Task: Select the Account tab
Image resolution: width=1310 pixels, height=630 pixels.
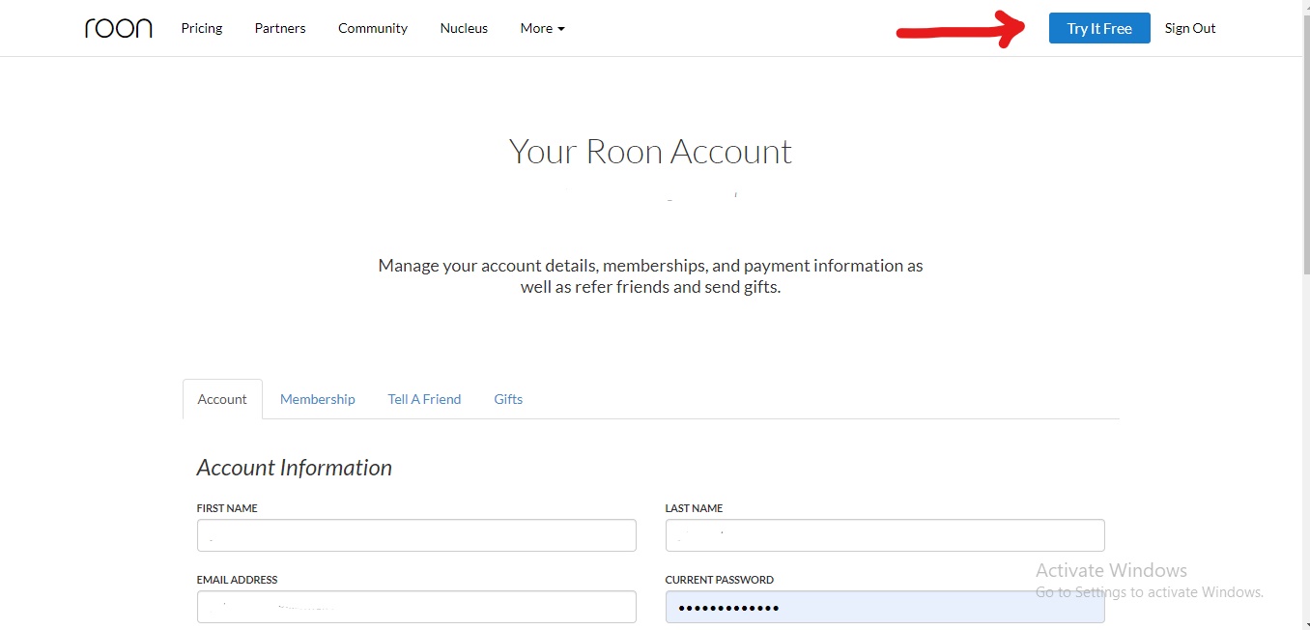Action: pos(222,399)
